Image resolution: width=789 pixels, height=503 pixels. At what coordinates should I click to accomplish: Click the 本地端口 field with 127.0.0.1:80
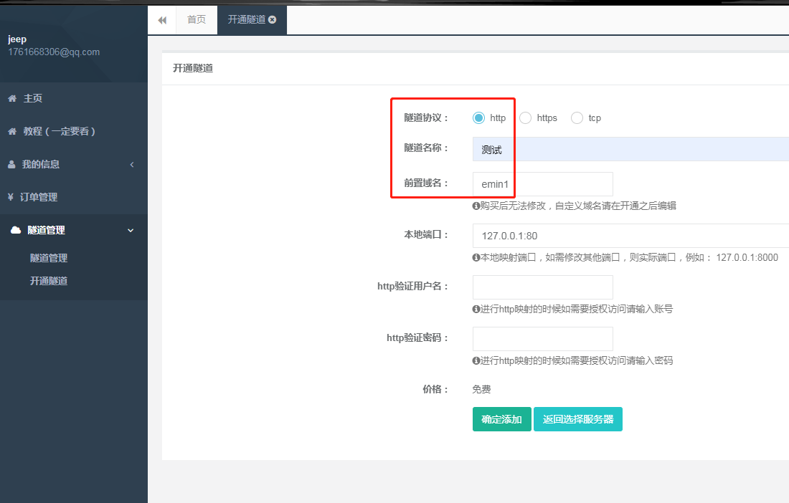coord(630,236)
